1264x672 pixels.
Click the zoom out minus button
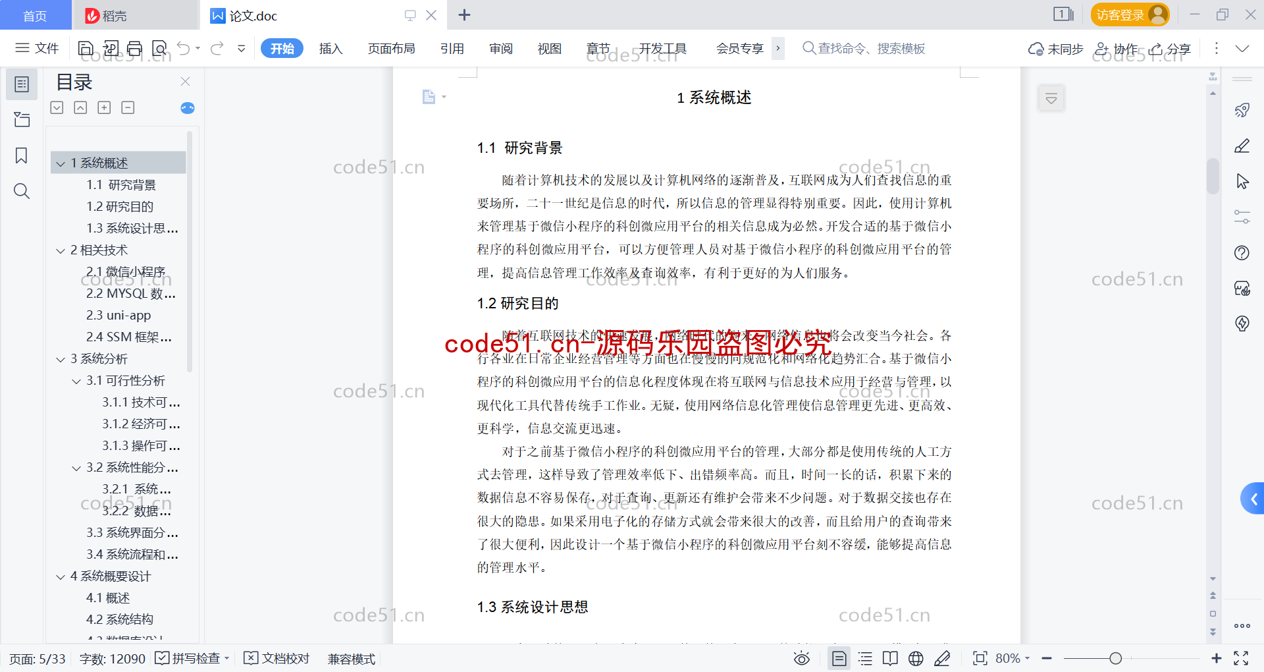pyautogui.click(x=1047, y=658)
